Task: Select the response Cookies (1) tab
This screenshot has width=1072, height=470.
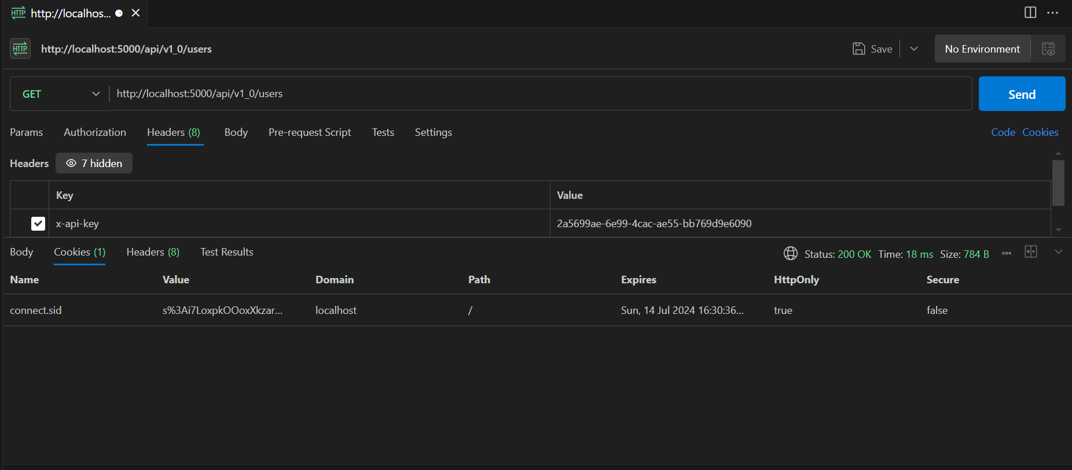Action: [x=80, y=252]
